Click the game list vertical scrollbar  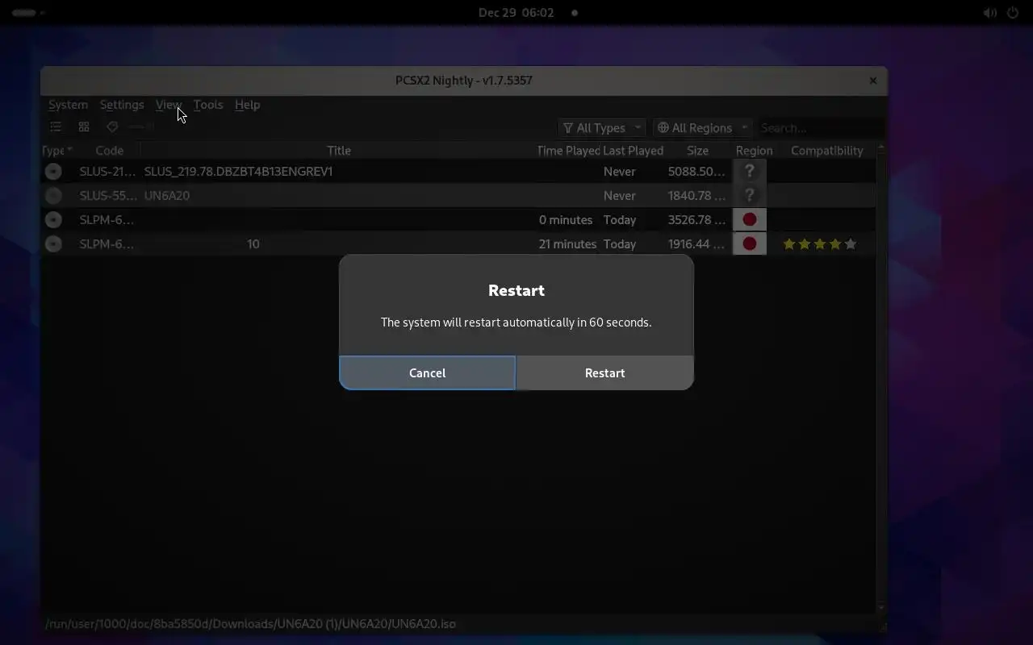pos(880,377)
